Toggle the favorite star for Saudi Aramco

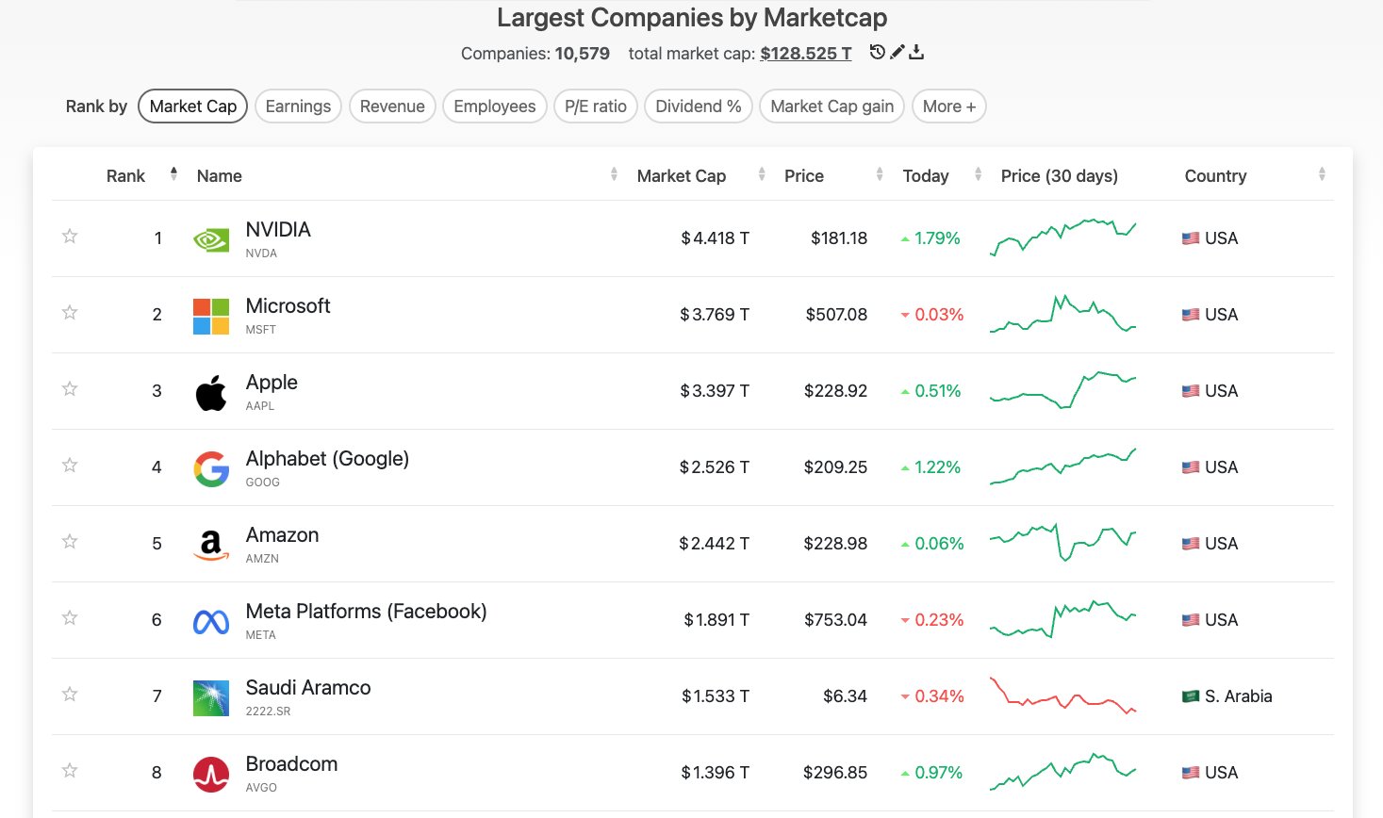(70, 695)
